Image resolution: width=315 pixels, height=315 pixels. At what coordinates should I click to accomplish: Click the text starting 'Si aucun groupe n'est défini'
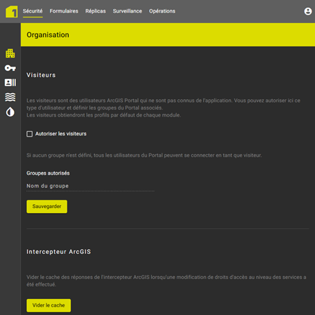pos(144,155)
